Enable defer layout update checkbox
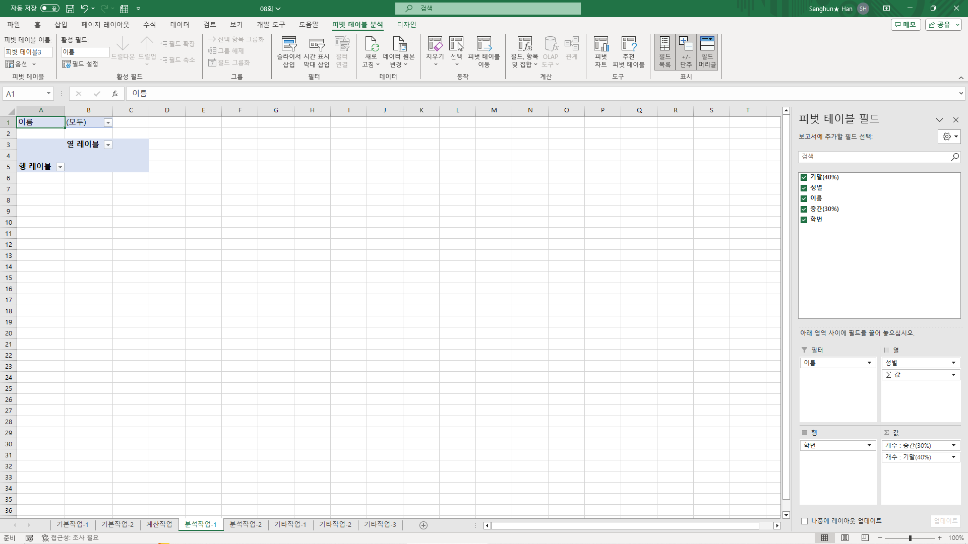The width and height of the screenshot is (968, 544). [x=805, y=521]
